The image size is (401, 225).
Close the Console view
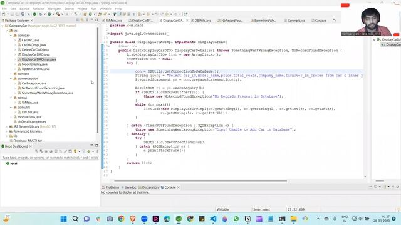click(179, 187)
